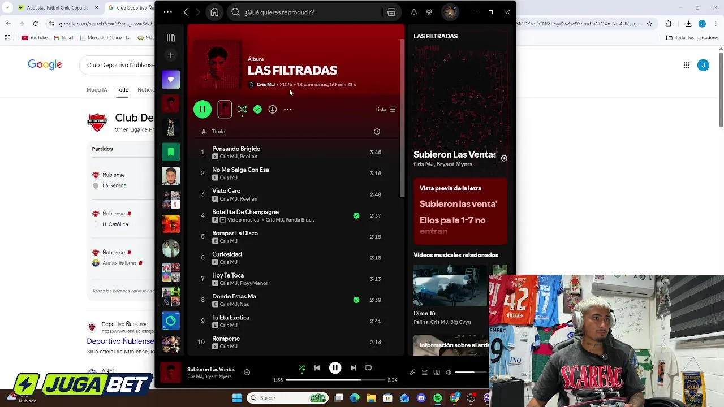Screen dimensions: 724x407
Task: Navigate back in Spotify
Action: tap(186, 12)
